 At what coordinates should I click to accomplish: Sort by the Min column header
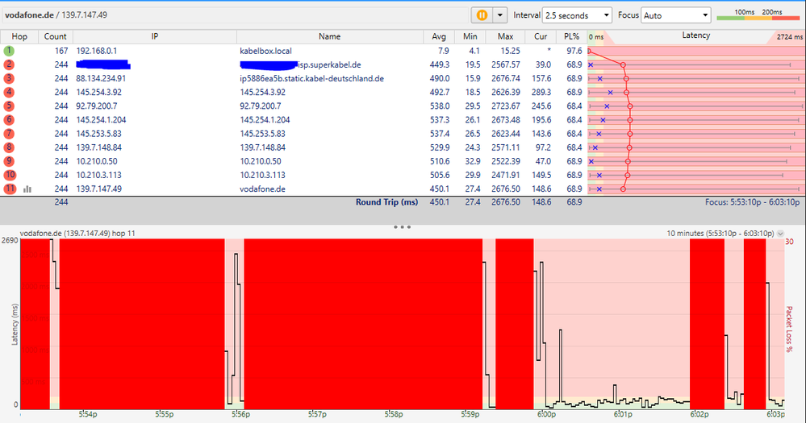pyautogui.click(x=470, y=36)
